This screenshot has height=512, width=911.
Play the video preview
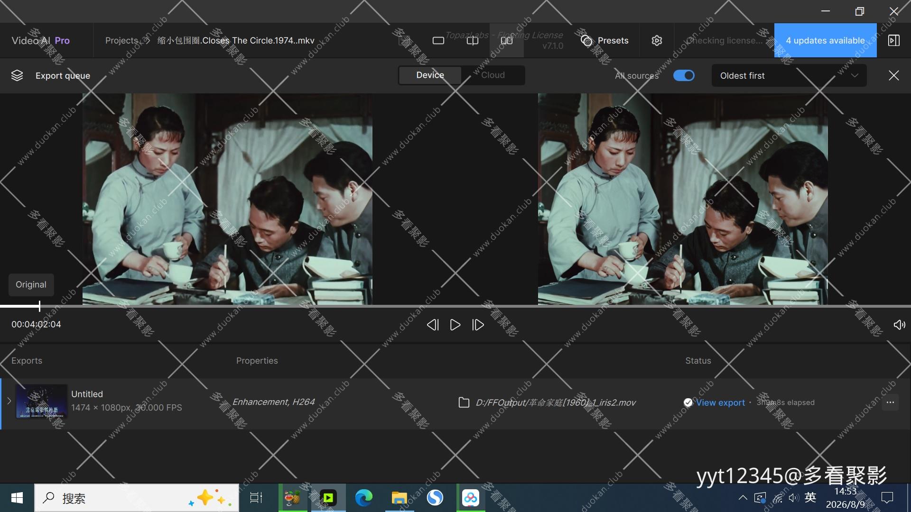tap(455, 325)
